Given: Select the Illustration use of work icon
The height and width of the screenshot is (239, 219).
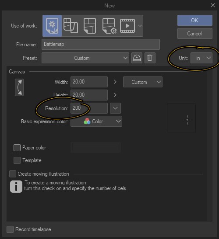Looking at the screenshot, I should tap(52, 26).
